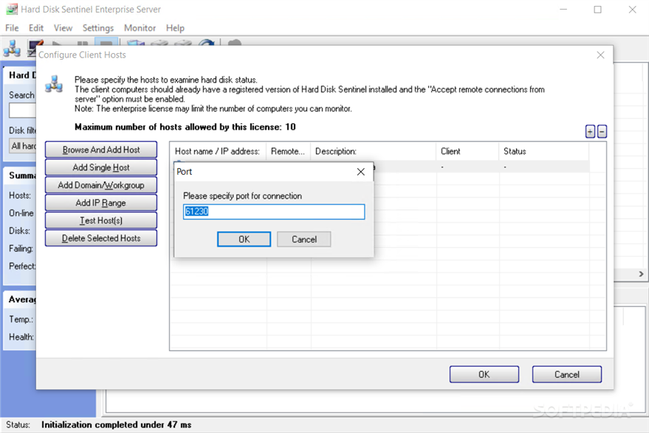Open the View menu
The image size is (649, 433).
(x=63, y=28)
